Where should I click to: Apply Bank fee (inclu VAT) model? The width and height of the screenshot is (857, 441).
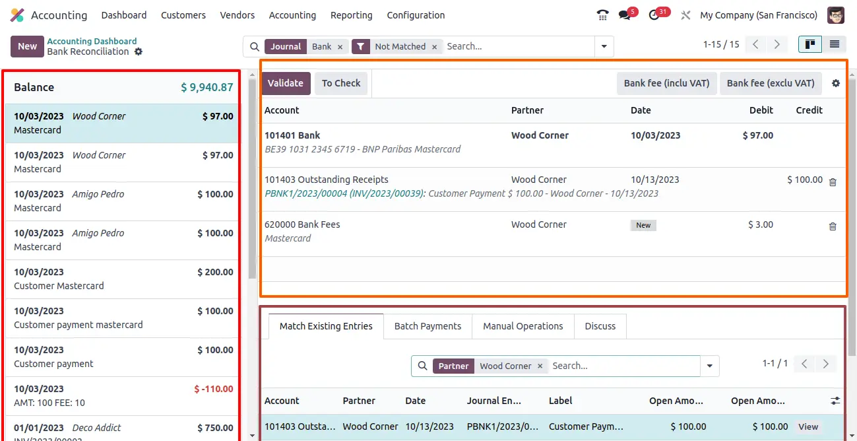[666, 83]
